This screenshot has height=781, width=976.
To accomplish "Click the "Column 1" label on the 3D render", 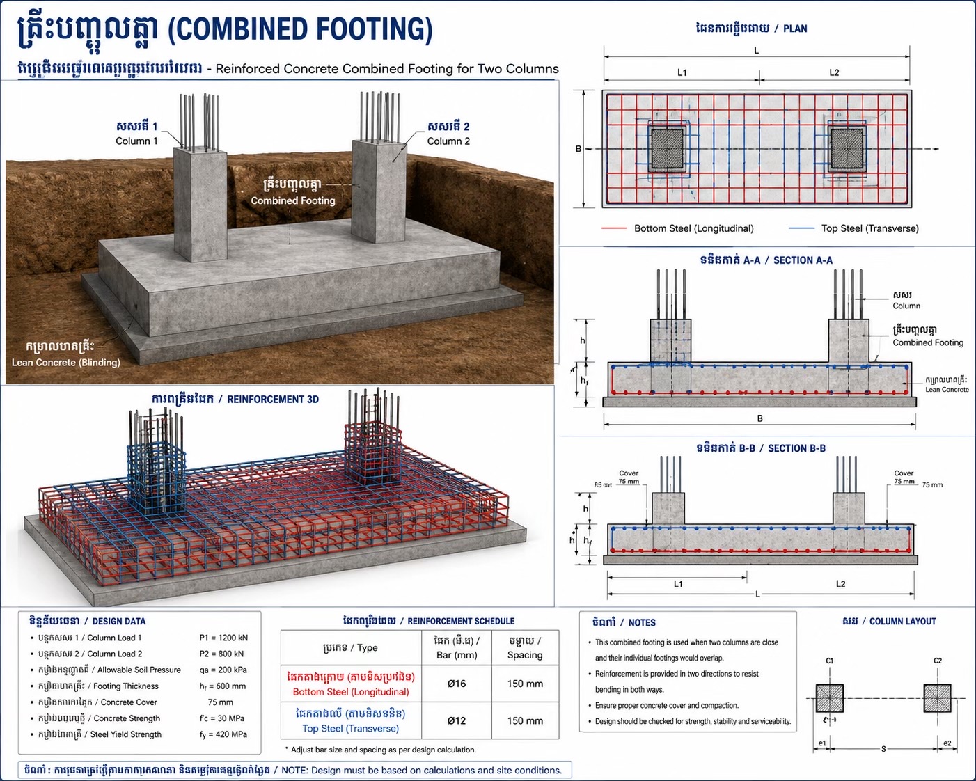I will coord(136,141).
